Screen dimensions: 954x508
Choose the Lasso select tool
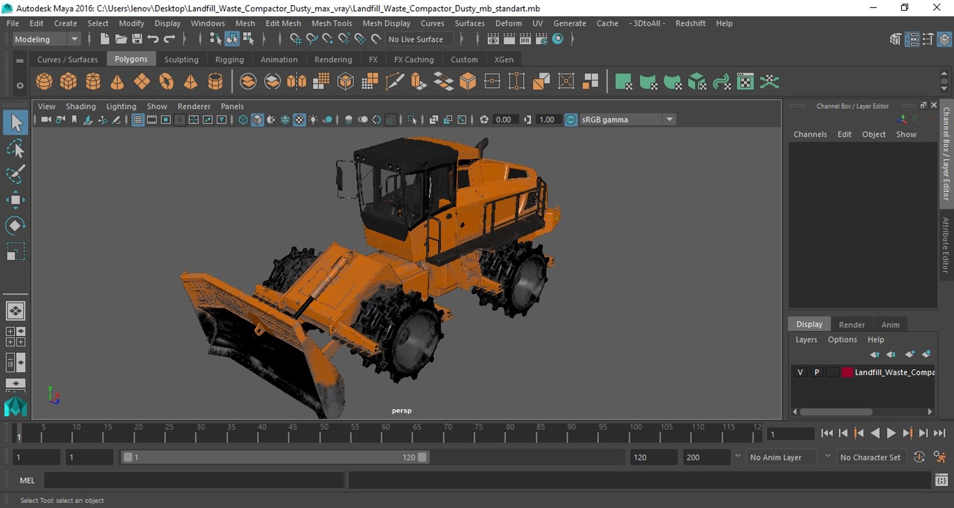(15, 148)
